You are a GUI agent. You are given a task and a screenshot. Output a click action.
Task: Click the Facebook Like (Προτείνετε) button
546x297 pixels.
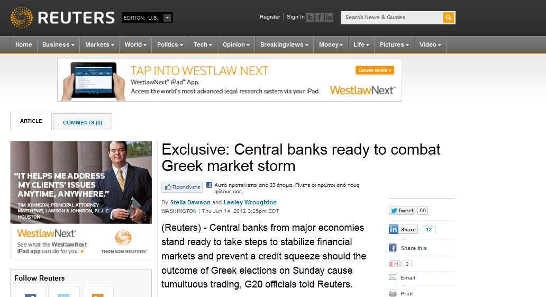(182, 187)
